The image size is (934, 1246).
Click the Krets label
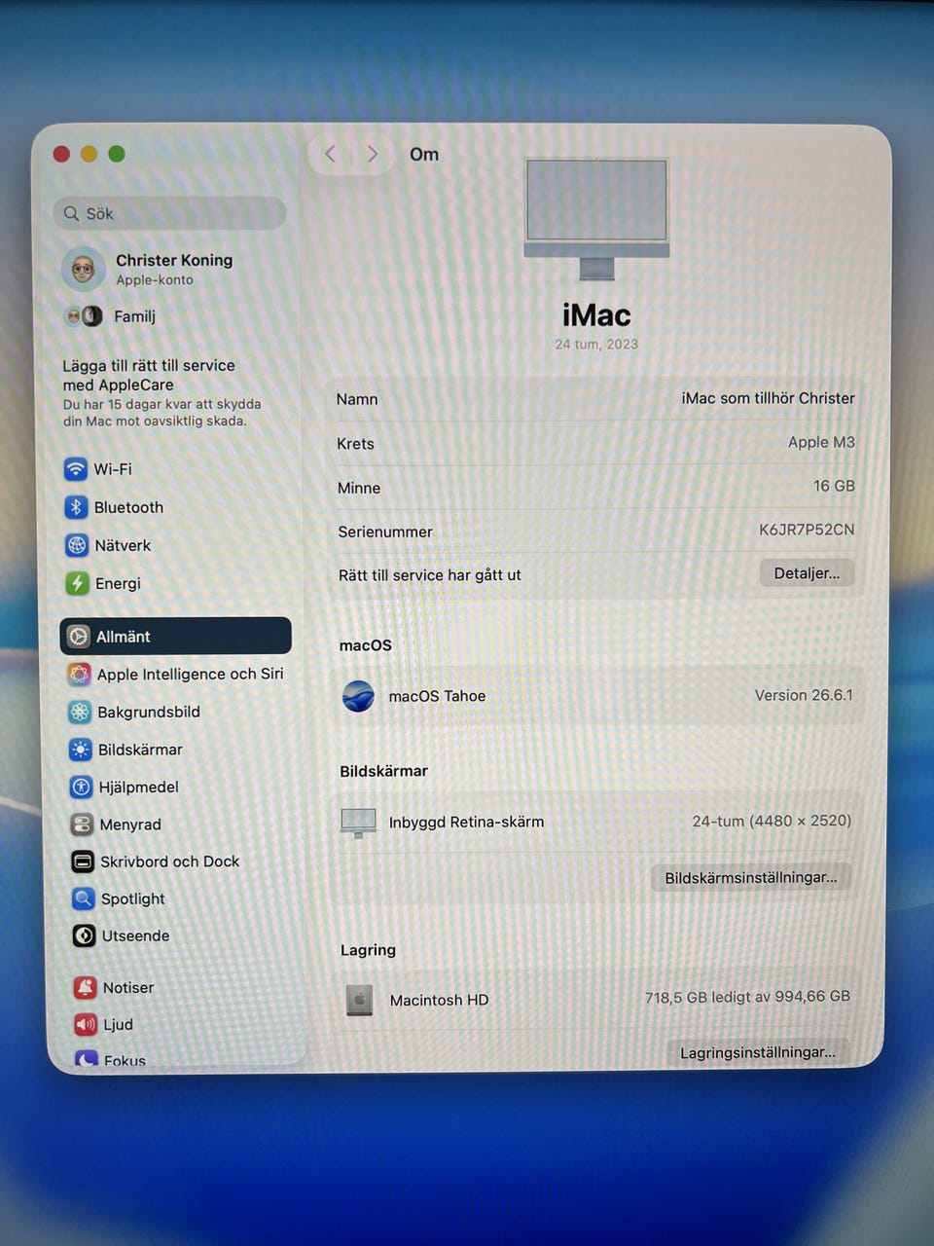[x=355, y=444]
